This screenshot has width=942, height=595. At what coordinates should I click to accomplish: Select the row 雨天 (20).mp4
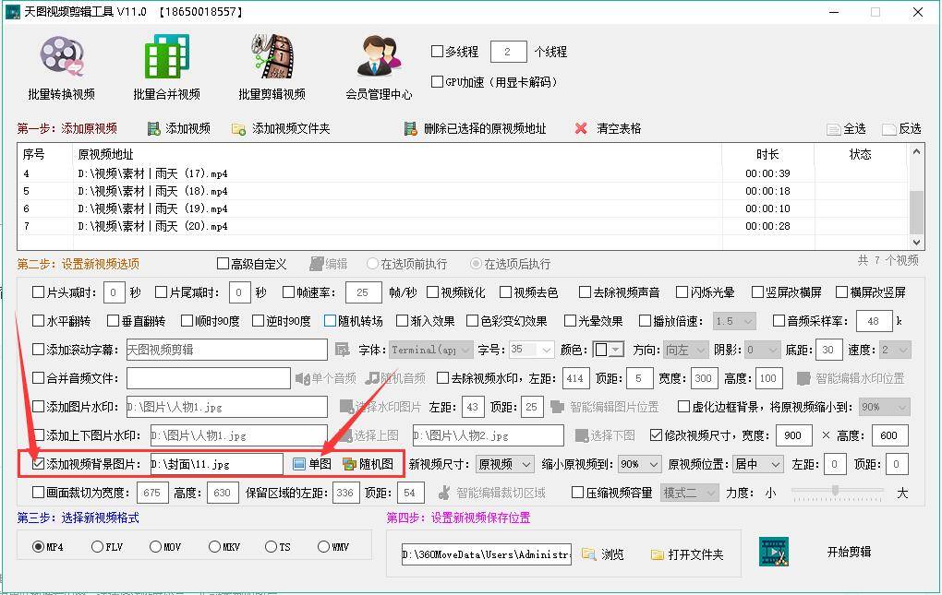(463, 226)
